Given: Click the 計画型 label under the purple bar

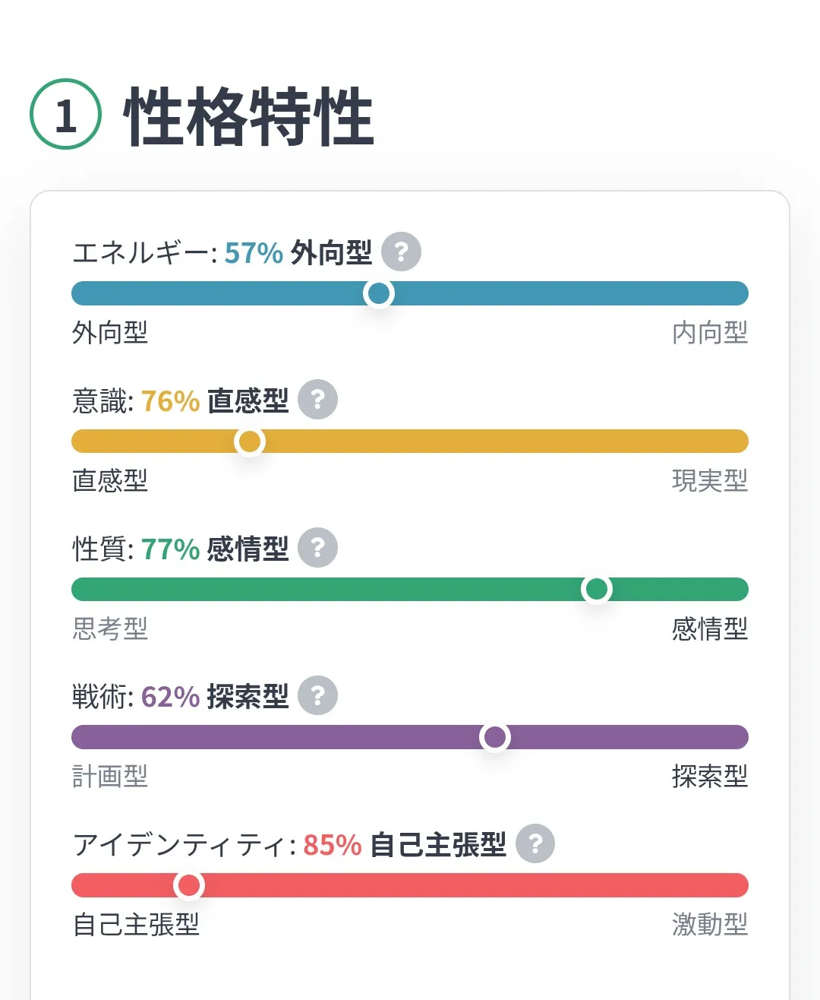Looking at the screenshot, I should 110,777.
